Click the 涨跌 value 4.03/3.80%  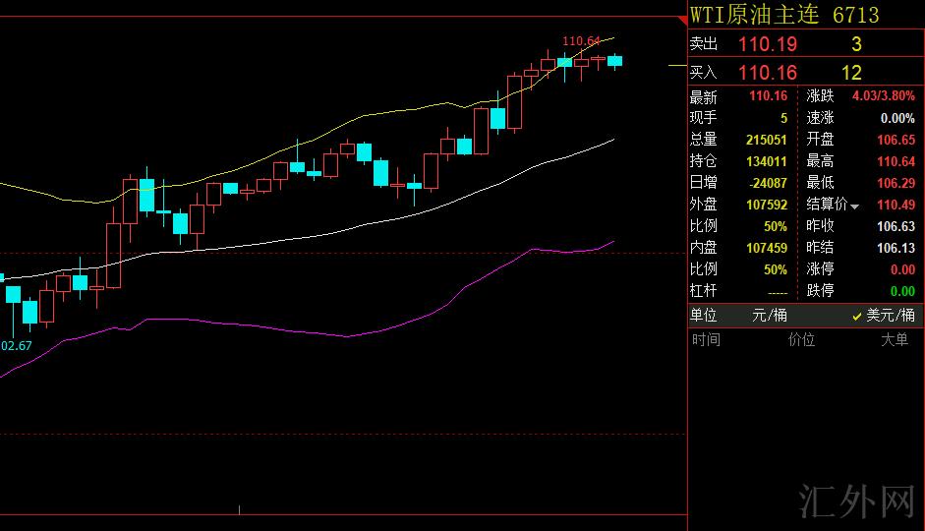(883, 96)
